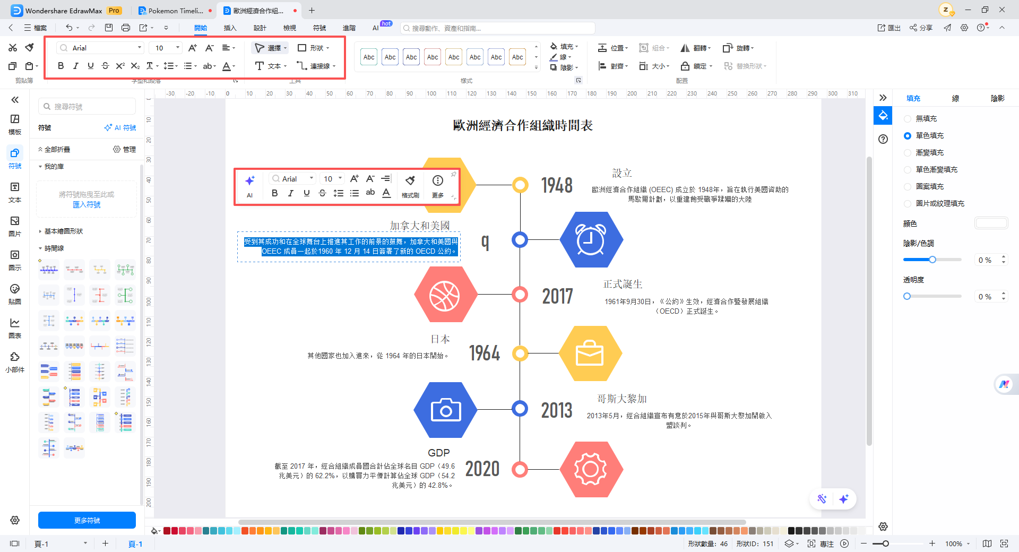Toggle Italic in the ribbon font group
The width and height of the screenshot is (1019, 552).
click(75, 66)
